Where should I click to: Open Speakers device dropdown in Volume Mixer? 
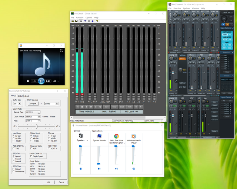click(87, 140)
